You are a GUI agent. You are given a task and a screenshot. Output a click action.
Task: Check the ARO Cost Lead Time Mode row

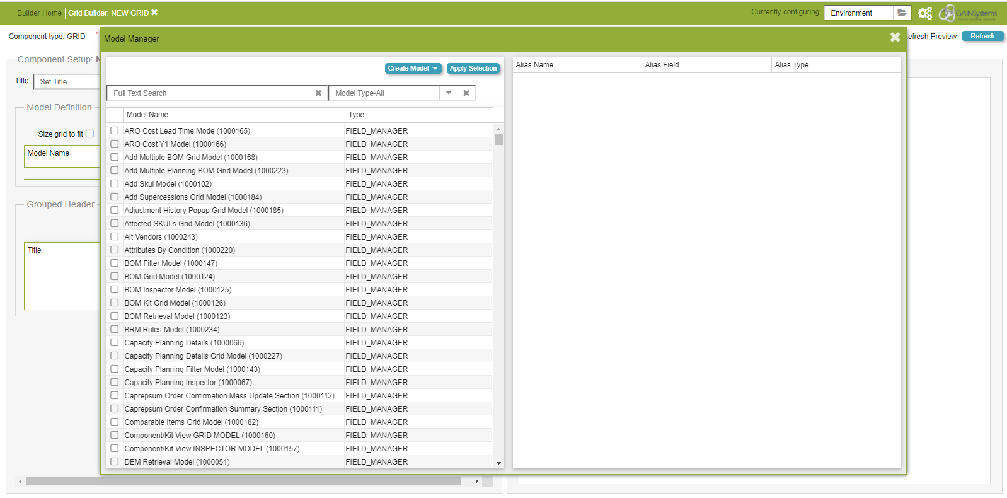pyautogui.click(x=115, y=131)
